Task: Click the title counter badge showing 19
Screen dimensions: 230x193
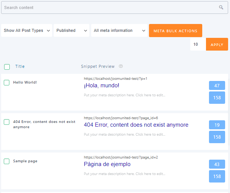Action: [217, 125]
